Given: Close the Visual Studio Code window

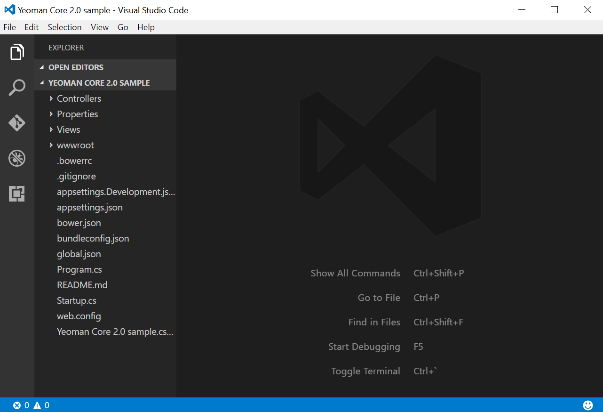Looking at the screenshot, I should point(587,10).
